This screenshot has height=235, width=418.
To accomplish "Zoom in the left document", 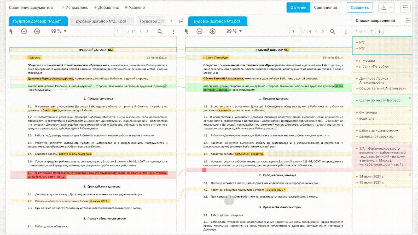I will (x=37, y=31).
